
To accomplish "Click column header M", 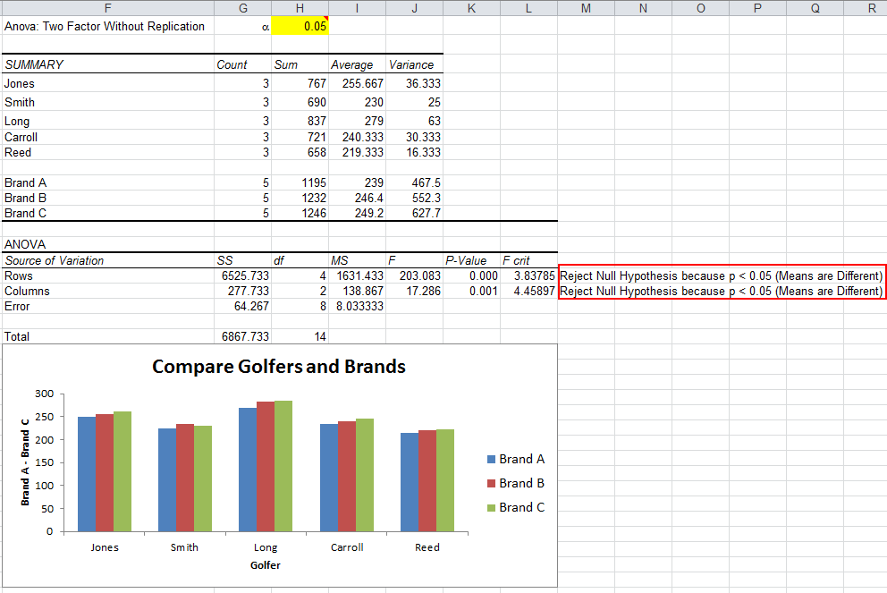I will click(x=586, y=8).
